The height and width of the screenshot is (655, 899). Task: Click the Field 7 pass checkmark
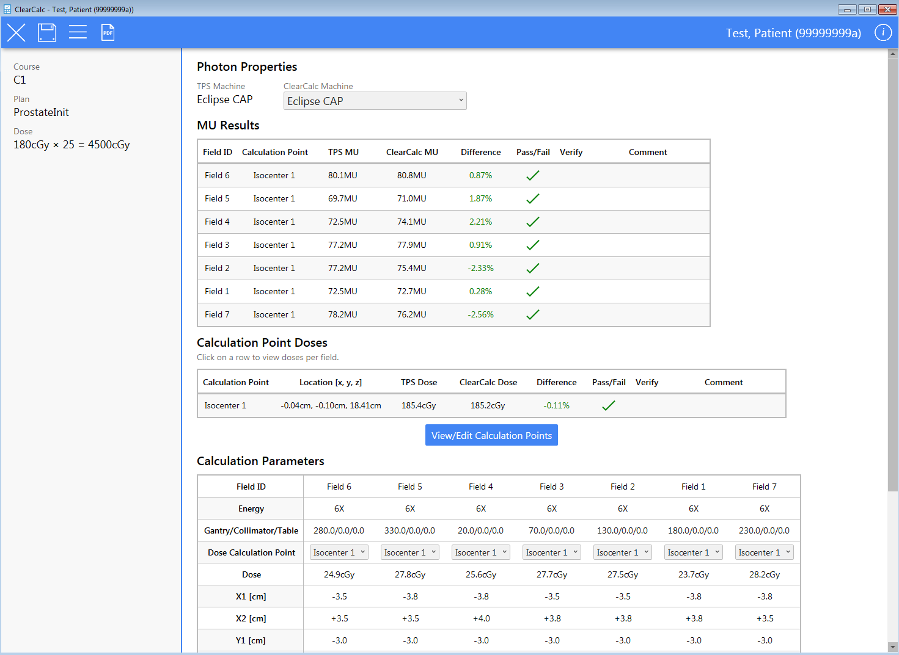coord(533,314)
